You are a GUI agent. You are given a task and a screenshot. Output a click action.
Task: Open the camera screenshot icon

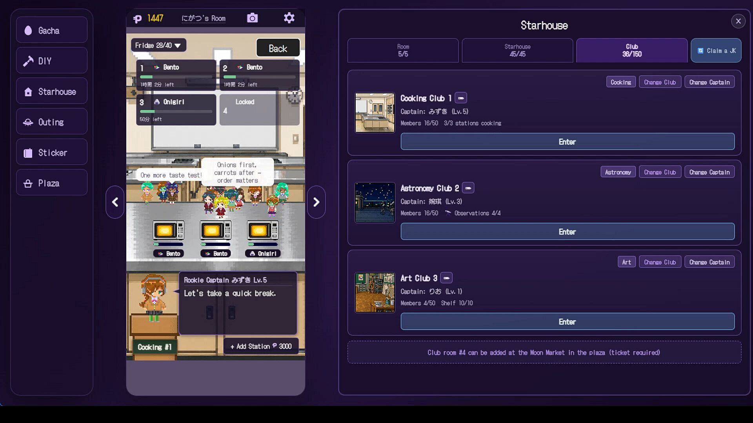(252, 18)
